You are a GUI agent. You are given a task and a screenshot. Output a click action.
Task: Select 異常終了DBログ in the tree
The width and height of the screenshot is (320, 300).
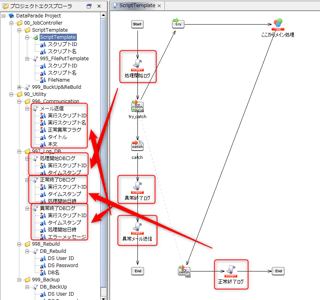pos(57,208)
